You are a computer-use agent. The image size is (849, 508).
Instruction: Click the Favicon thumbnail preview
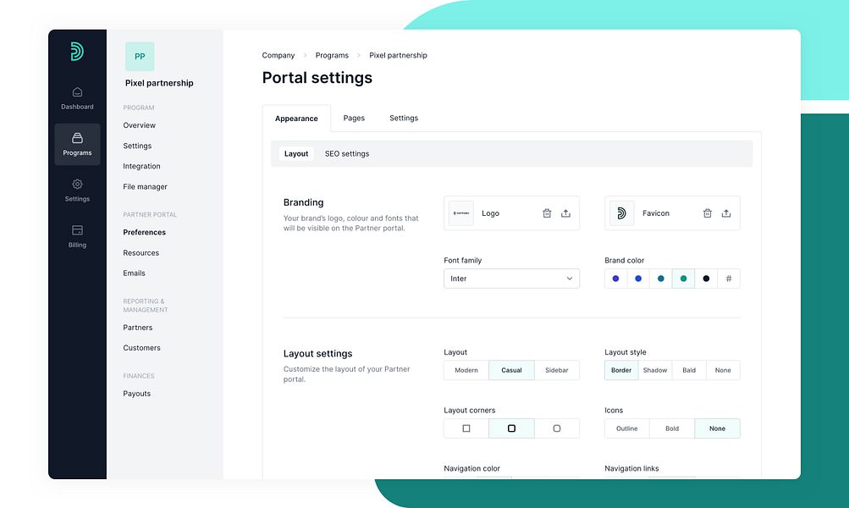click(x=621, y=213)
